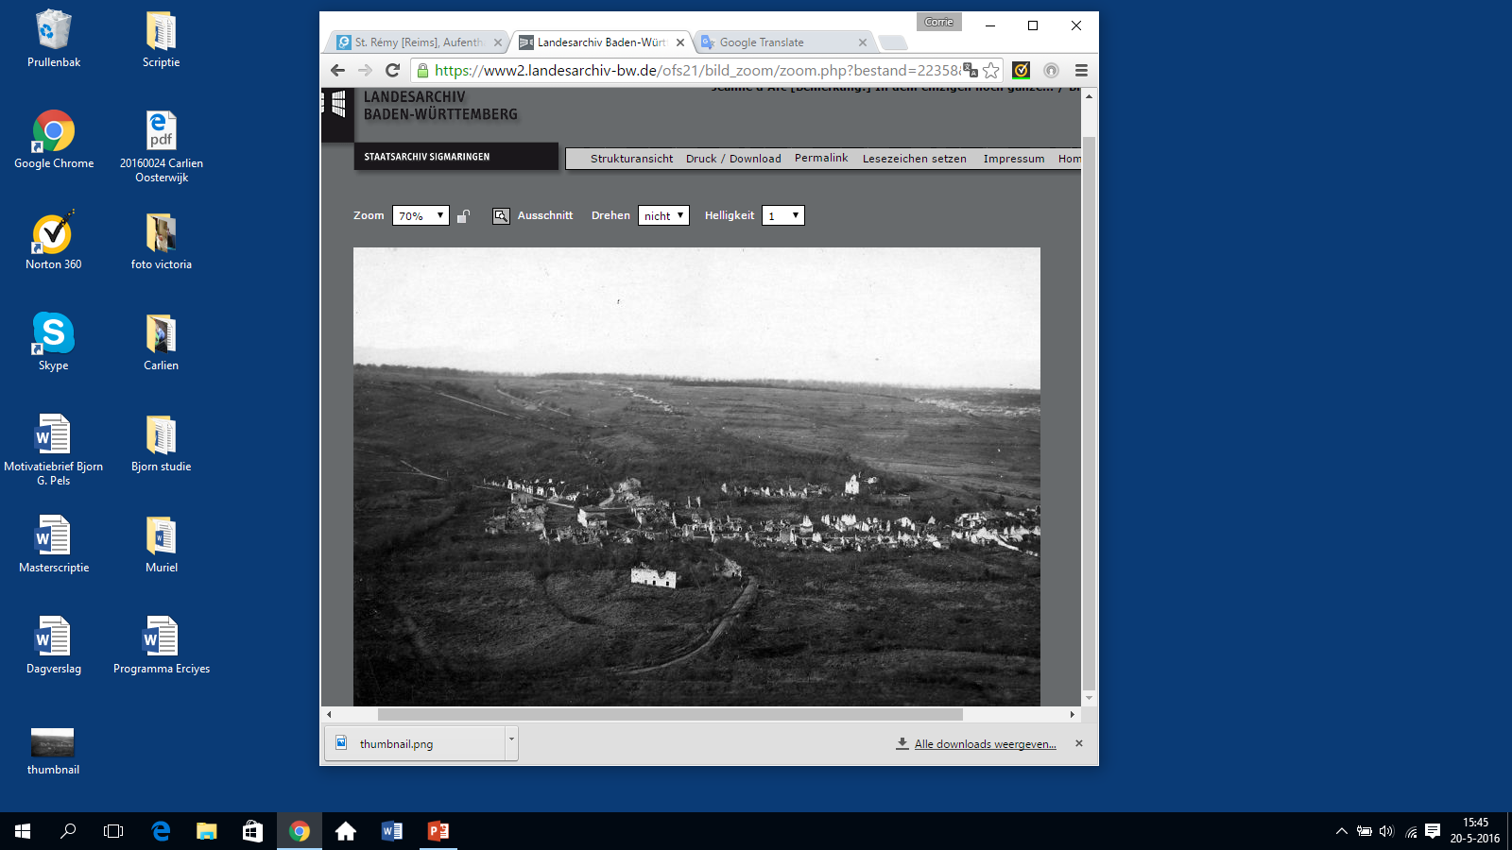Click Druck / Download menu item
Viewport: 1512px width, 850px height.
click(733, 159)
